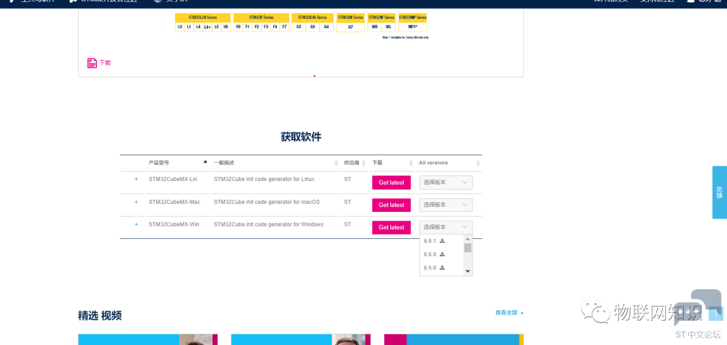Image resolution: width=727 pixels, height=345 pixels.
Task: Click the STM32CubeMX-Win product name
Action: 174,224
